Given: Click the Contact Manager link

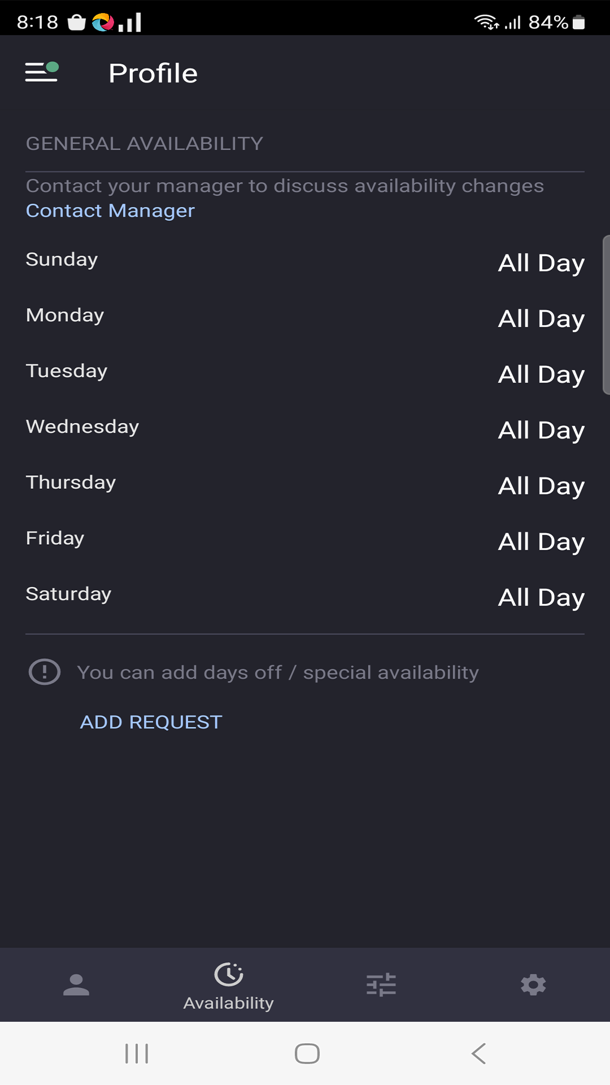Looking at the screenshot, I should [x=110, y=211].
